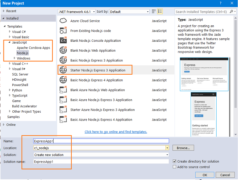Select the Samples tree item

tap(14, 117)
